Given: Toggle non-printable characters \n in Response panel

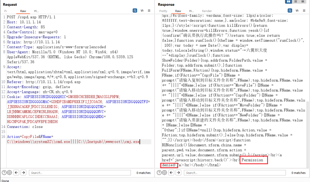Looking at the screenshot, I should (297, 11).
